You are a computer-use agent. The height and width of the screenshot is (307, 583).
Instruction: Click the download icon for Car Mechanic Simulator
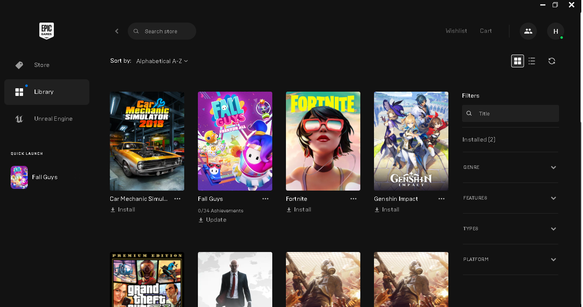click(113, 210)
